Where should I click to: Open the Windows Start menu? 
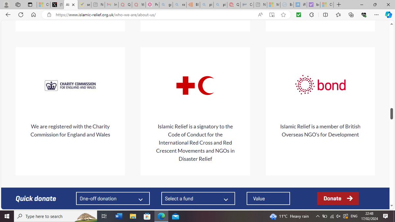(7, 216)
